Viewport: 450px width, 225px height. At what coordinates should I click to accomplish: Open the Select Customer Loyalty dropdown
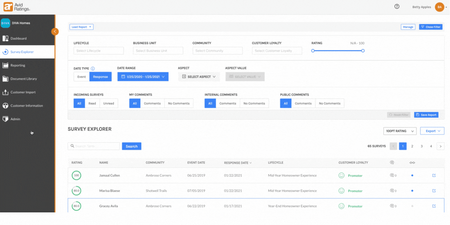click(x=277, y=51)
